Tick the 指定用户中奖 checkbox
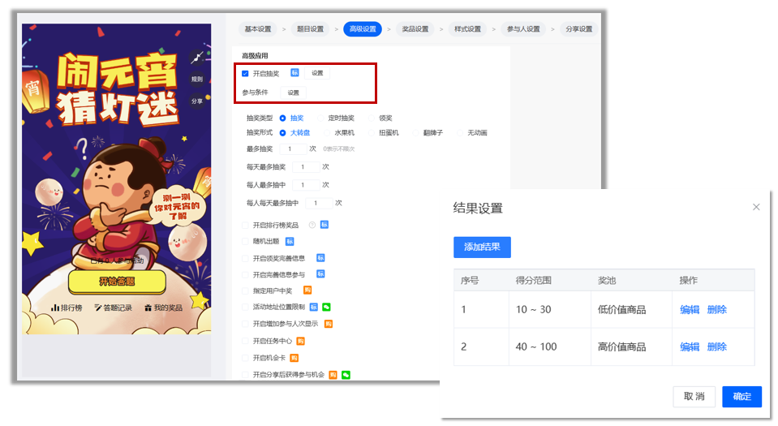Image resolution: width=778 pixels, height=426 pixels. click(x=245, y=291)
